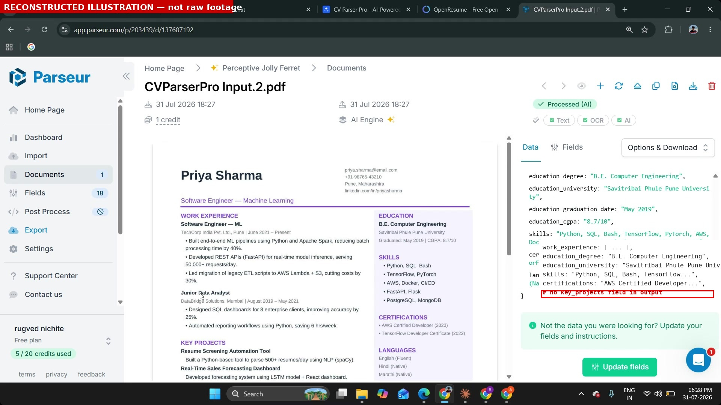
Task: Toggle the eye icon in document toolbar
Action: (x=581, y=86)
